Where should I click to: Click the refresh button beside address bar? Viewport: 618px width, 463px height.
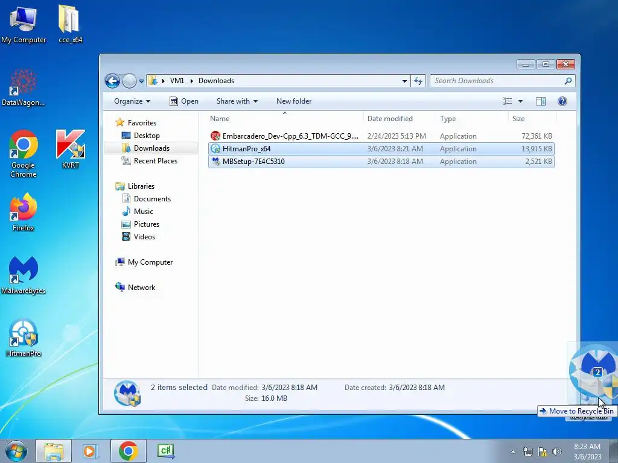(418, 81)
